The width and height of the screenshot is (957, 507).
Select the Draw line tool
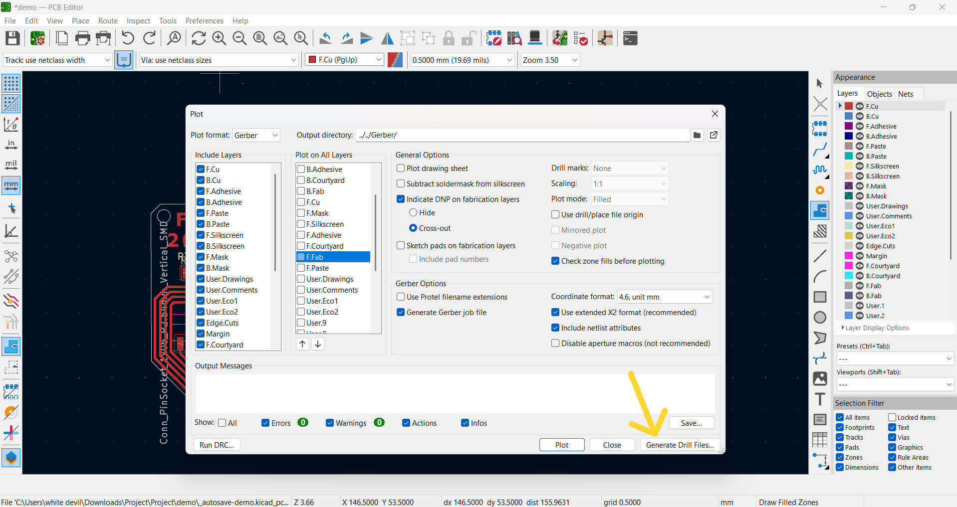(820, 256)
